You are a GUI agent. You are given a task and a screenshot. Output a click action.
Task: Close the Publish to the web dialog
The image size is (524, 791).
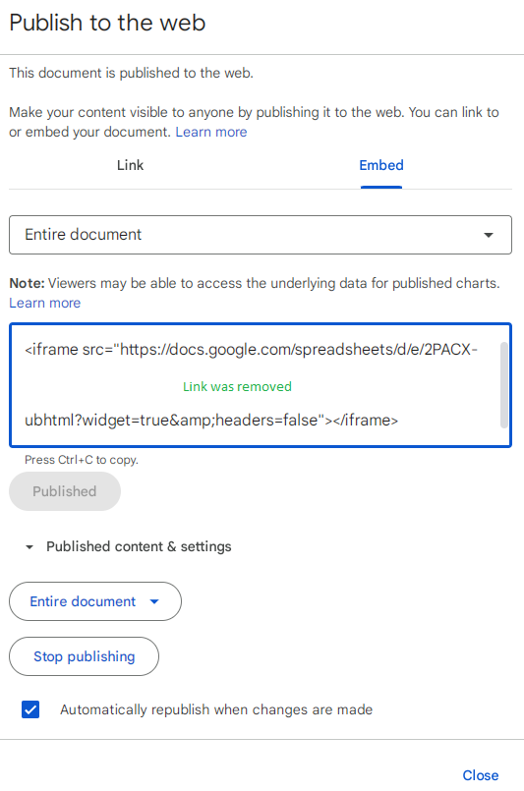click(x=481, y=775)
